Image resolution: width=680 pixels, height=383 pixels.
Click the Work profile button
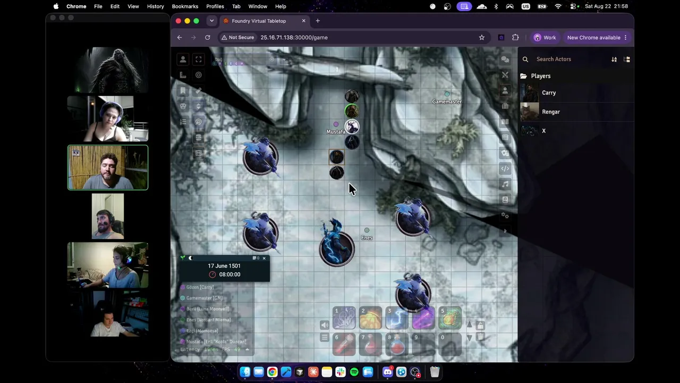click(545, 37)
